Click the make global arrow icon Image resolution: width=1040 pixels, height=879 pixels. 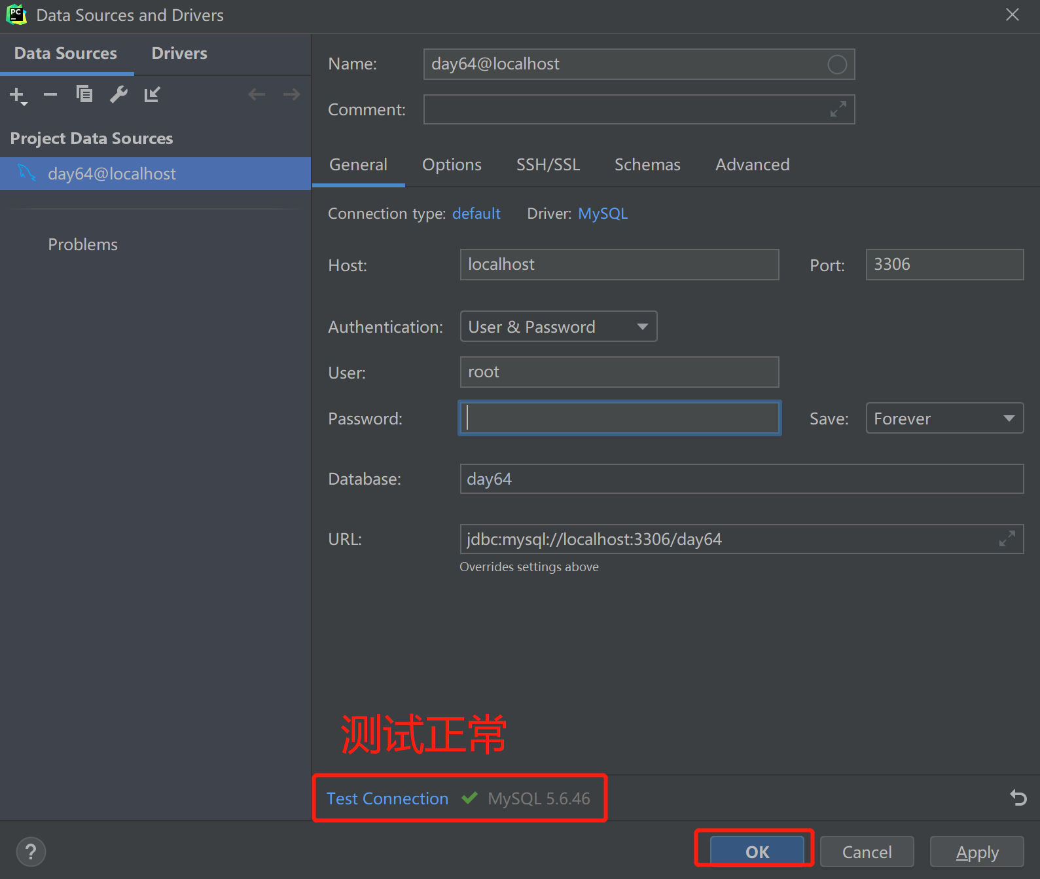click(x=152, y=95)
